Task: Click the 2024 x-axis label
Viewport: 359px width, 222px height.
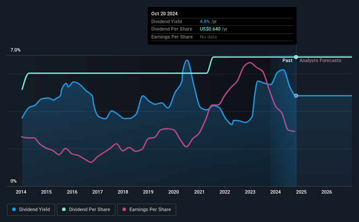Action: point(275,192)
